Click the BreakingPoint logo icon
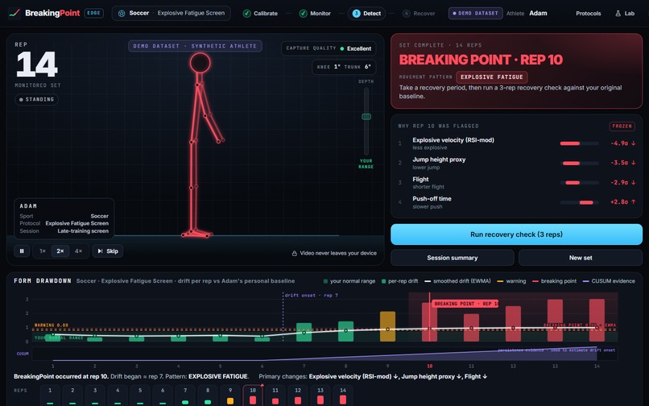The height and width of the screenshot is (406, 649). pyautogui.click(x=14, y=13)
